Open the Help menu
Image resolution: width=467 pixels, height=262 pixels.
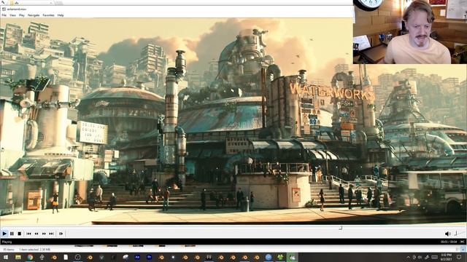pyautogui.click(x=61, y=15)
